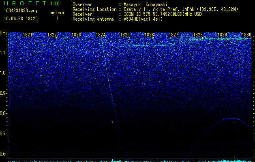Click the 1822 time marker
This screenshot has height=162, width=255.
[x=52, y=35]
